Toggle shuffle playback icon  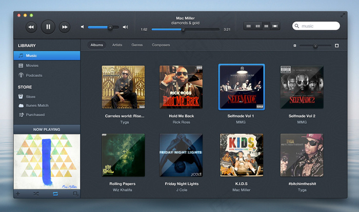pyautogui.click(x=36, y=194)
